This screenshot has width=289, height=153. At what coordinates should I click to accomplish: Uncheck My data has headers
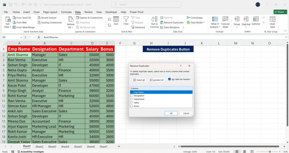(169, 79)
